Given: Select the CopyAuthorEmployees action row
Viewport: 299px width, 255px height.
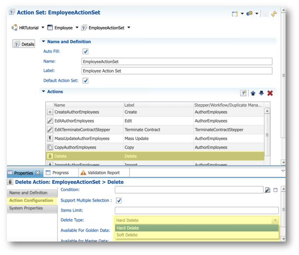Looking at the screenshot, I should pyautogui.click(x=155, y=147).
